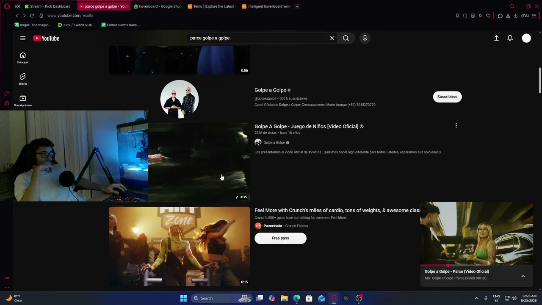Switch to hoverboard Google Shopping tab
The width and height of the screenshot is (542, 305).
[x=157, y=6]
